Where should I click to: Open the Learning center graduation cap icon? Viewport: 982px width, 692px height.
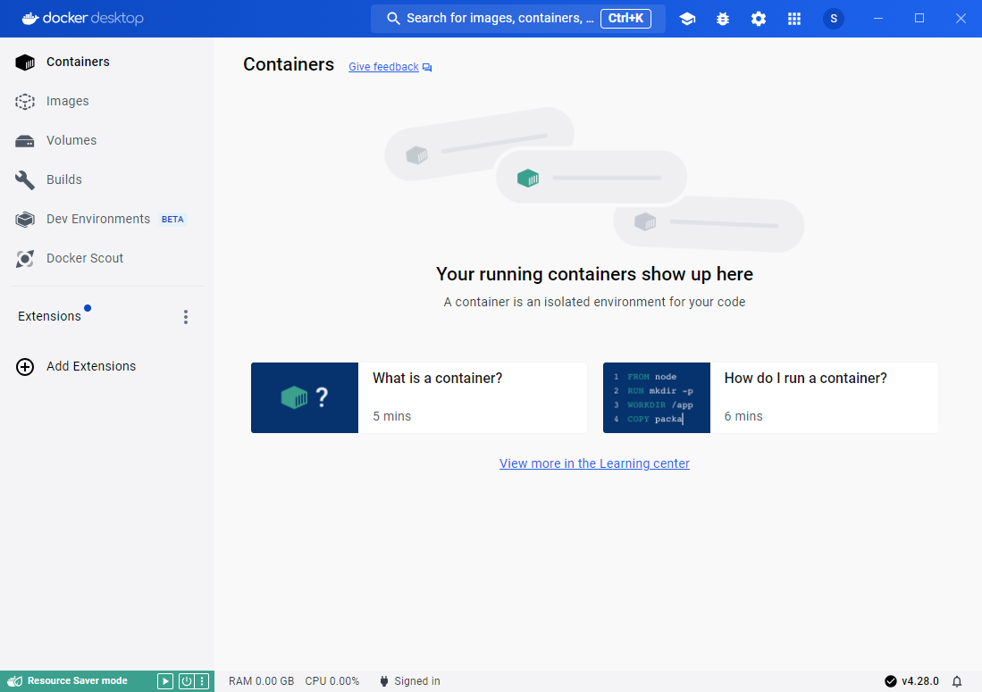[687, 19]
